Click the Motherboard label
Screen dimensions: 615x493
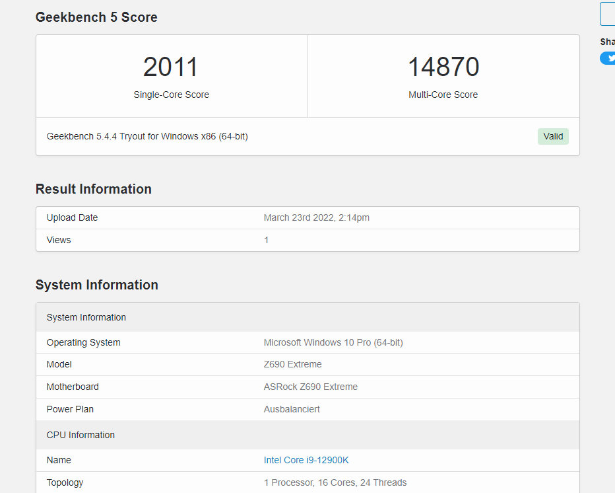click(73, 387)
